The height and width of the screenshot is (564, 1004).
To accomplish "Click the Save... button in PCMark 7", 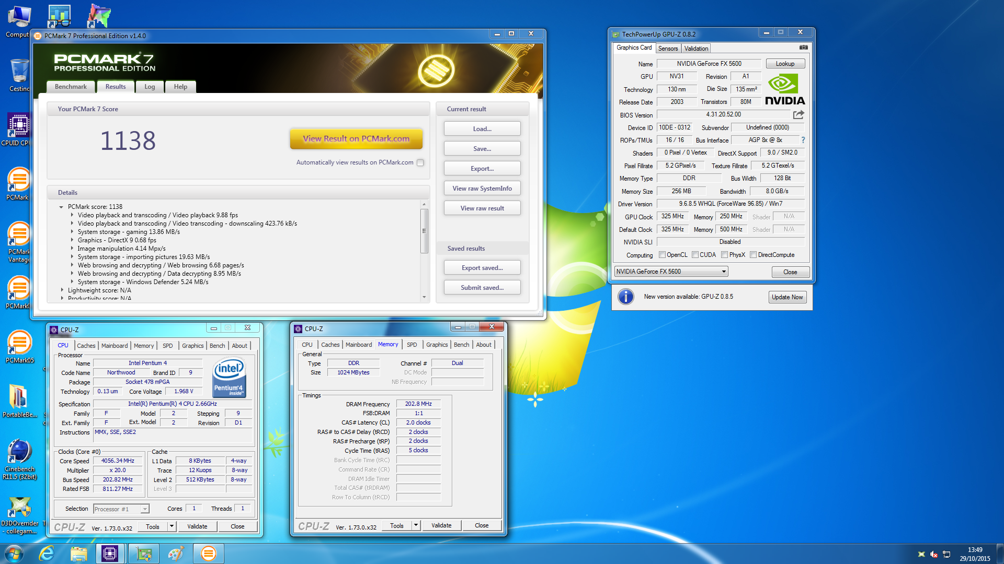I will pyautogui.click(x=482, y=149).
